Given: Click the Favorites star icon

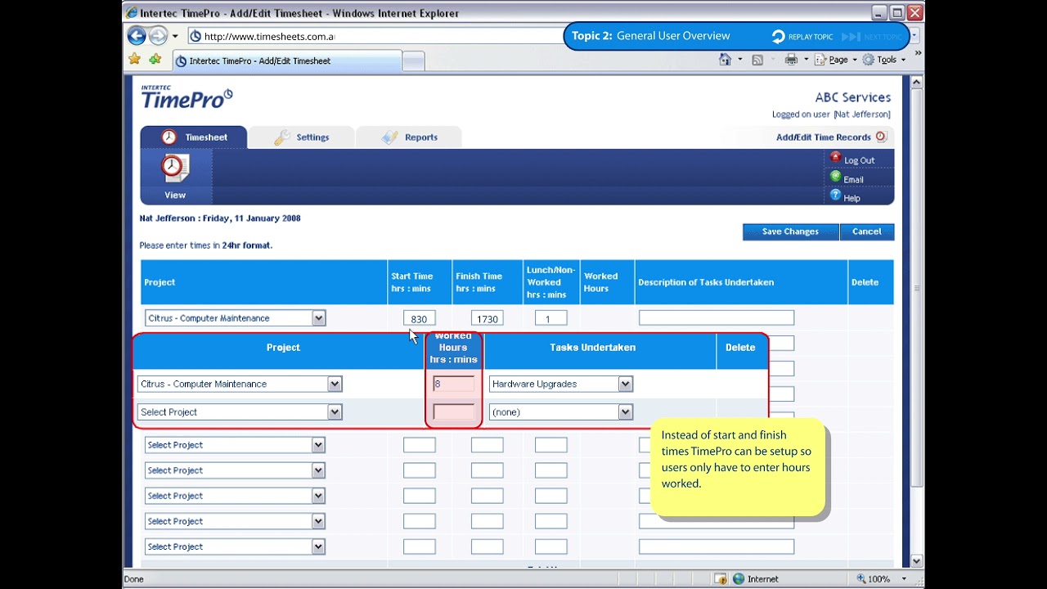Looking at the screenshot, I should click(135, 60).
